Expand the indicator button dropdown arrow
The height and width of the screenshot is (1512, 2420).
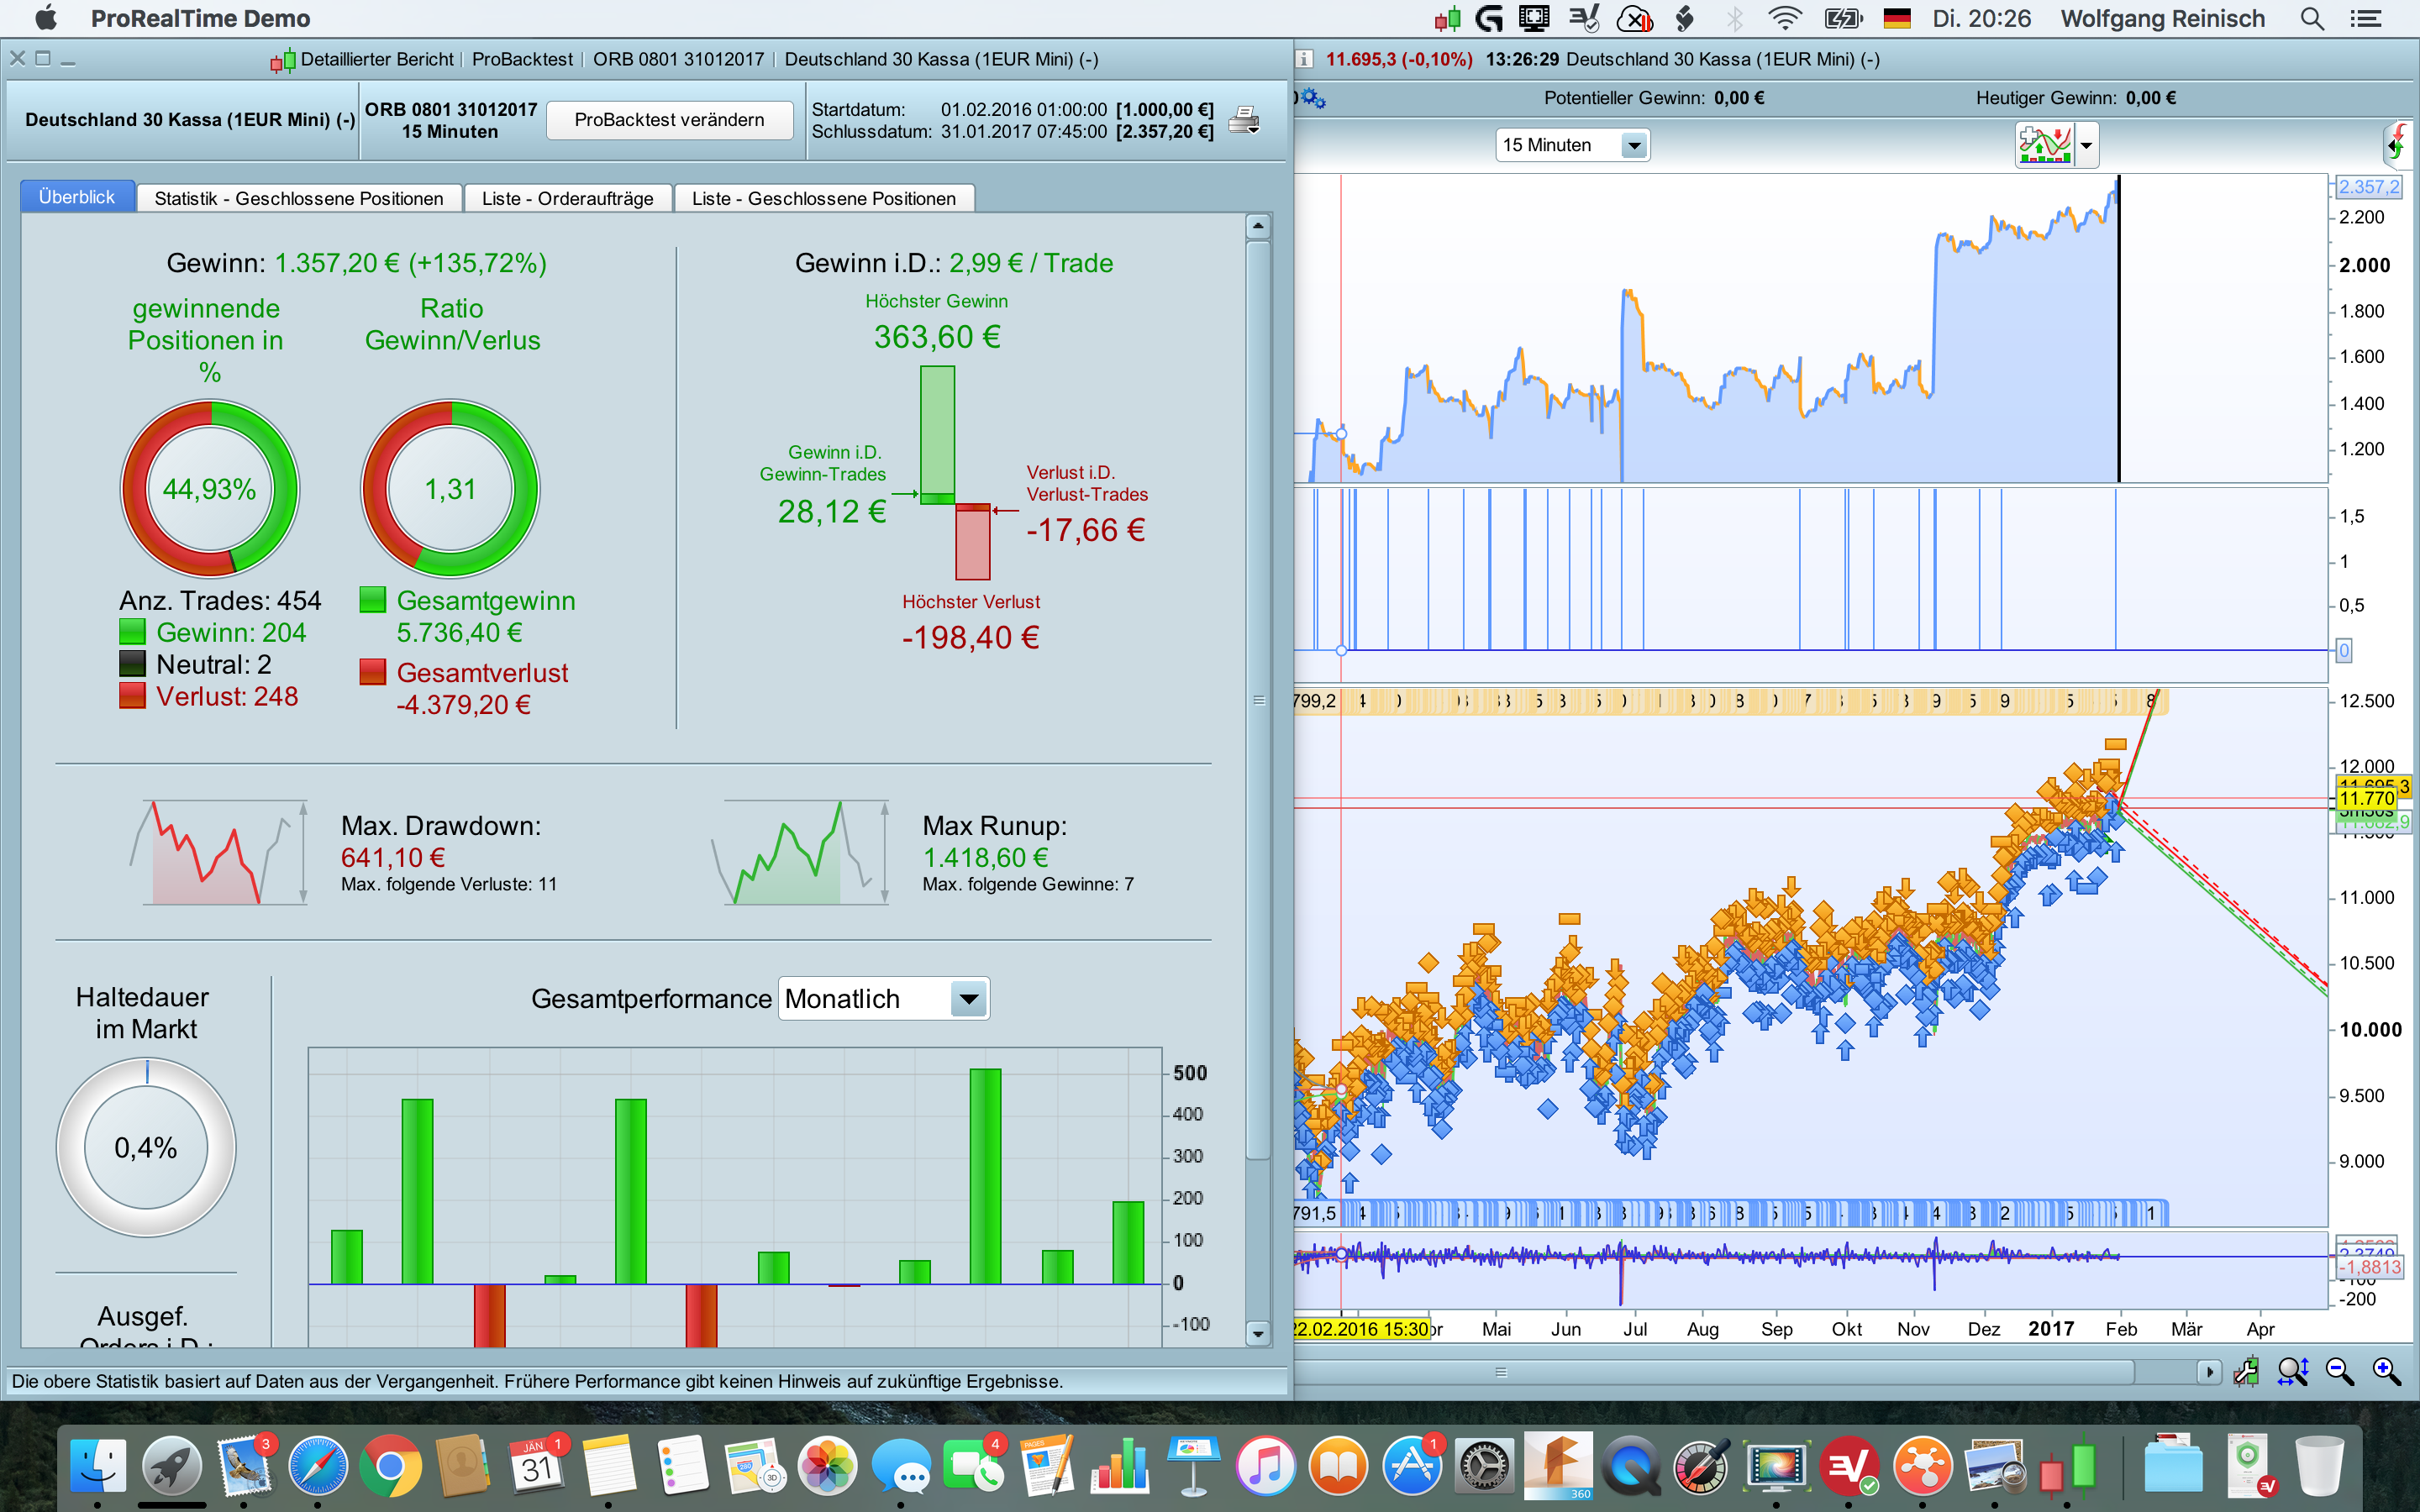(2086, 145)
